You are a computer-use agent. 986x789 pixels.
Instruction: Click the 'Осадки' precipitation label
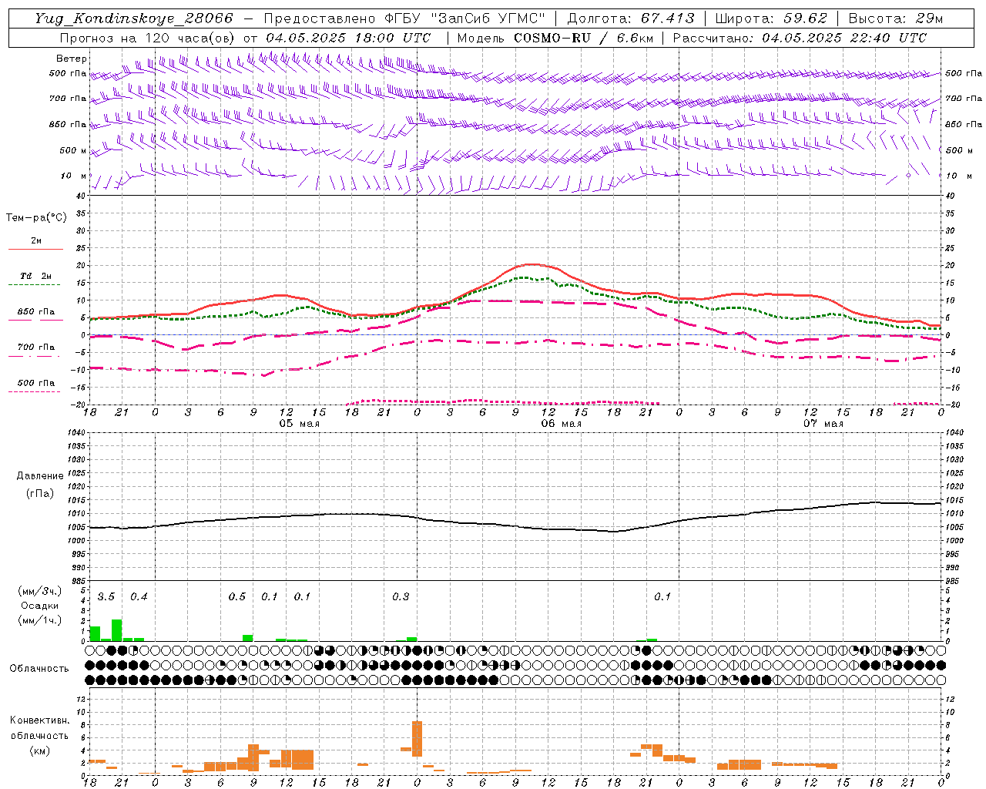40,606
